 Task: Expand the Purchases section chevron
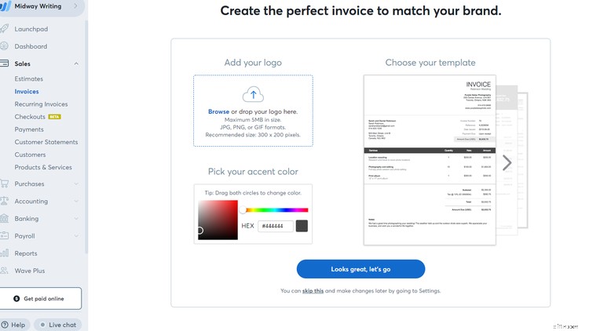pyautogui.click(x=76, y=184)
